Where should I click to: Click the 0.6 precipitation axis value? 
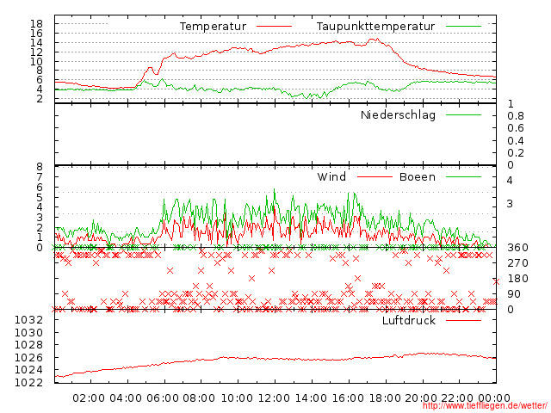tap(516, 128)
